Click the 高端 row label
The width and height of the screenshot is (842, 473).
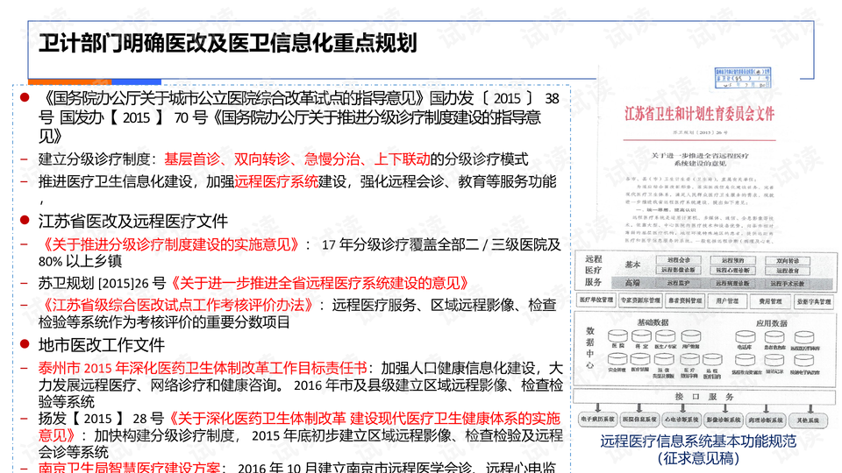pos(632,283)
